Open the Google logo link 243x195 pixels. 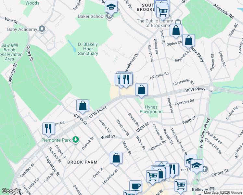11,191
